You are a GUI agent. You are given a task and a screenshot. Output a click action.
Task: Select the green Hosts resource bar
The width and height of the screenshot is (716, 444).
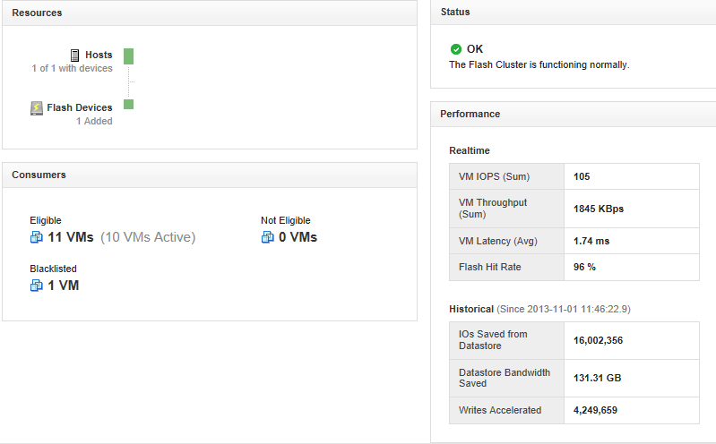[x=129, y=56]
